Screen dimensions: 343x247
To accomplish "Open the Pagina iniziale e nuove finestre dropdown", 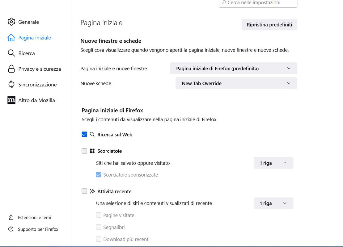I will 233,69.
